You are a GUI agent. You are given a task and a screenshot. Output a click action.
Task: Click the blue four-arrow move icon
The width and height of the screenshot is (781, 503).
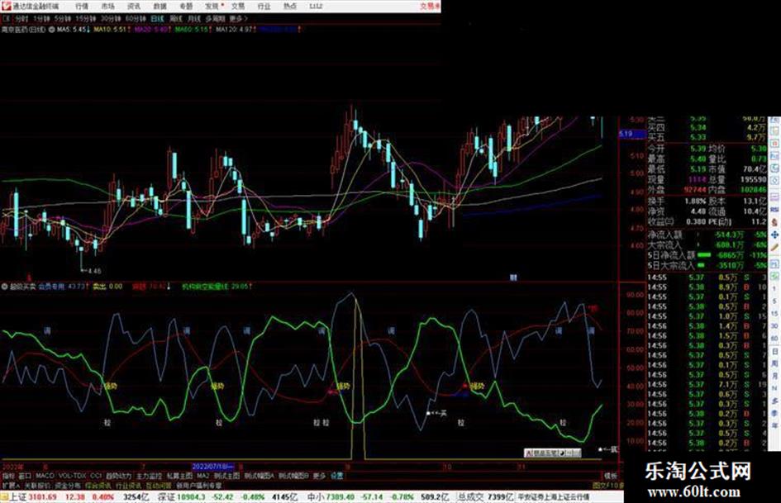[x=774, y=235]
